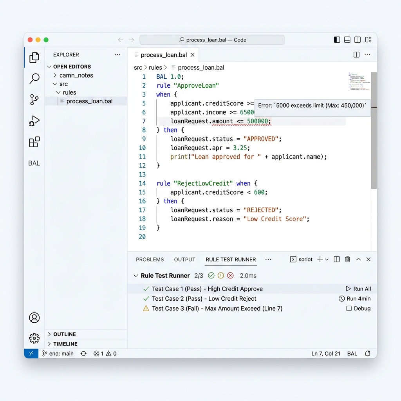Click the remote window indicator in status bar
This screenshot has height=401, width=401.
(x=31, y=354)
